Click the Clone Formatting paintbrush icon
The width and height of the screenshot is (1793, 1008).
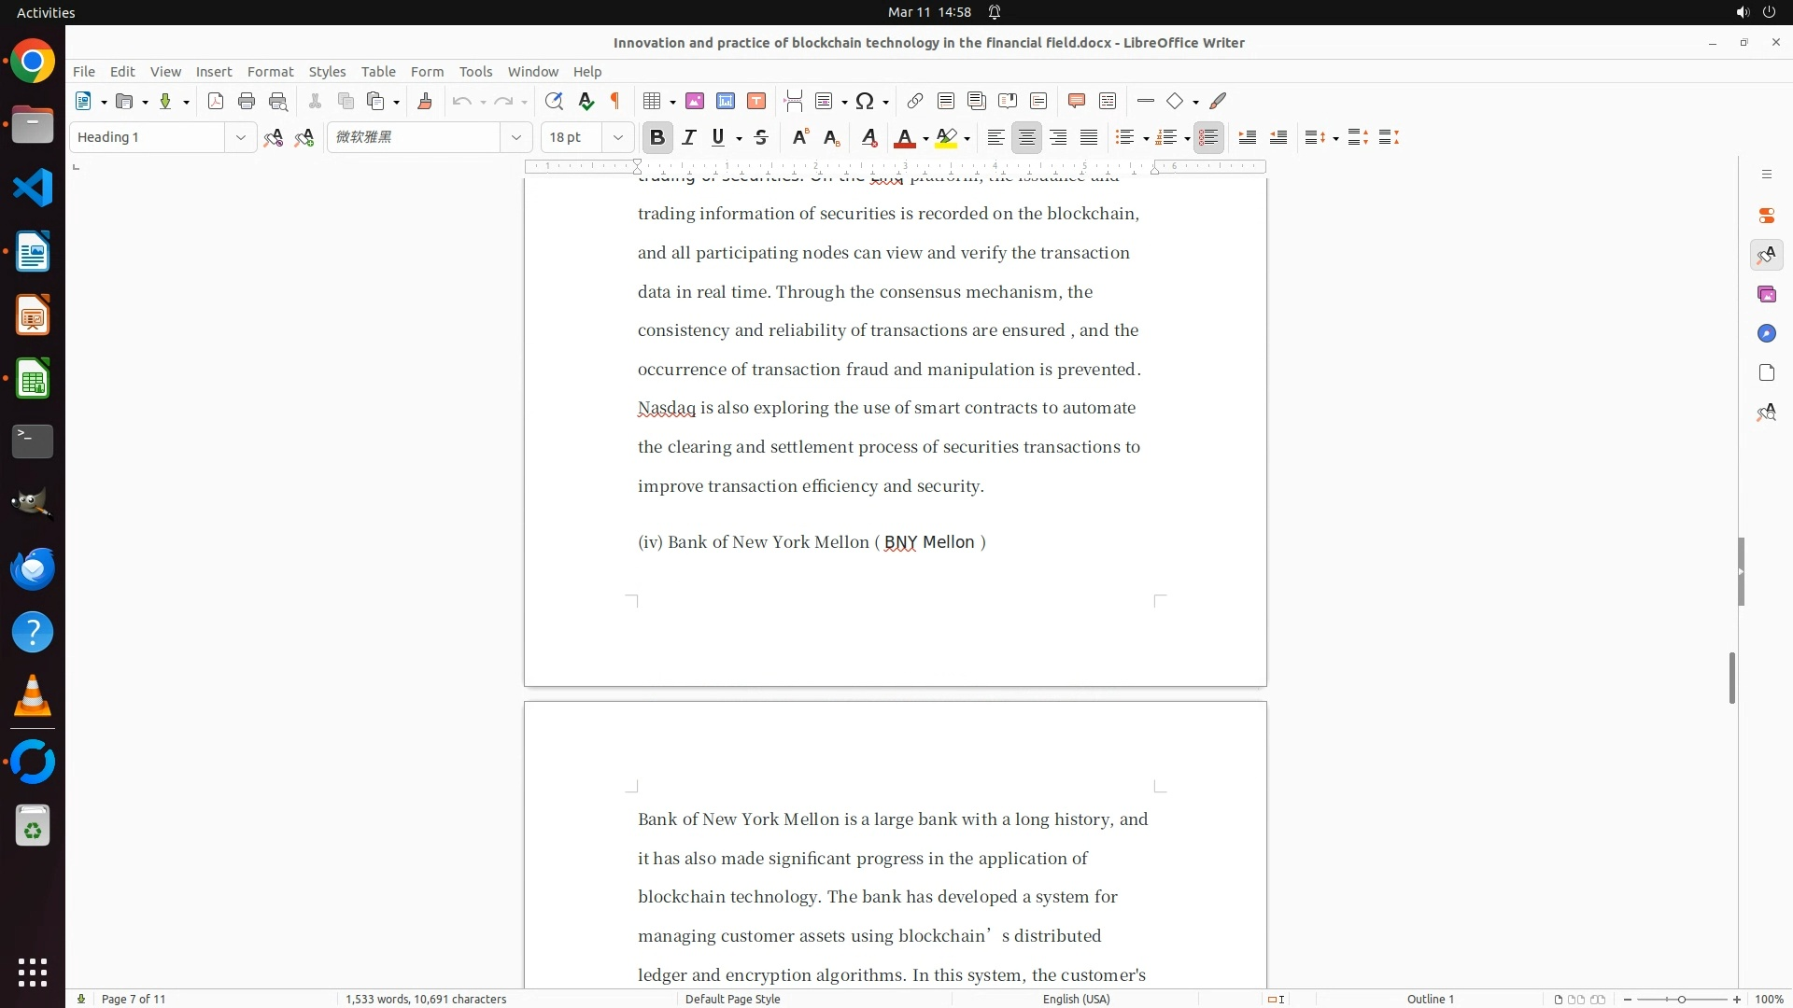click(425, 101)
